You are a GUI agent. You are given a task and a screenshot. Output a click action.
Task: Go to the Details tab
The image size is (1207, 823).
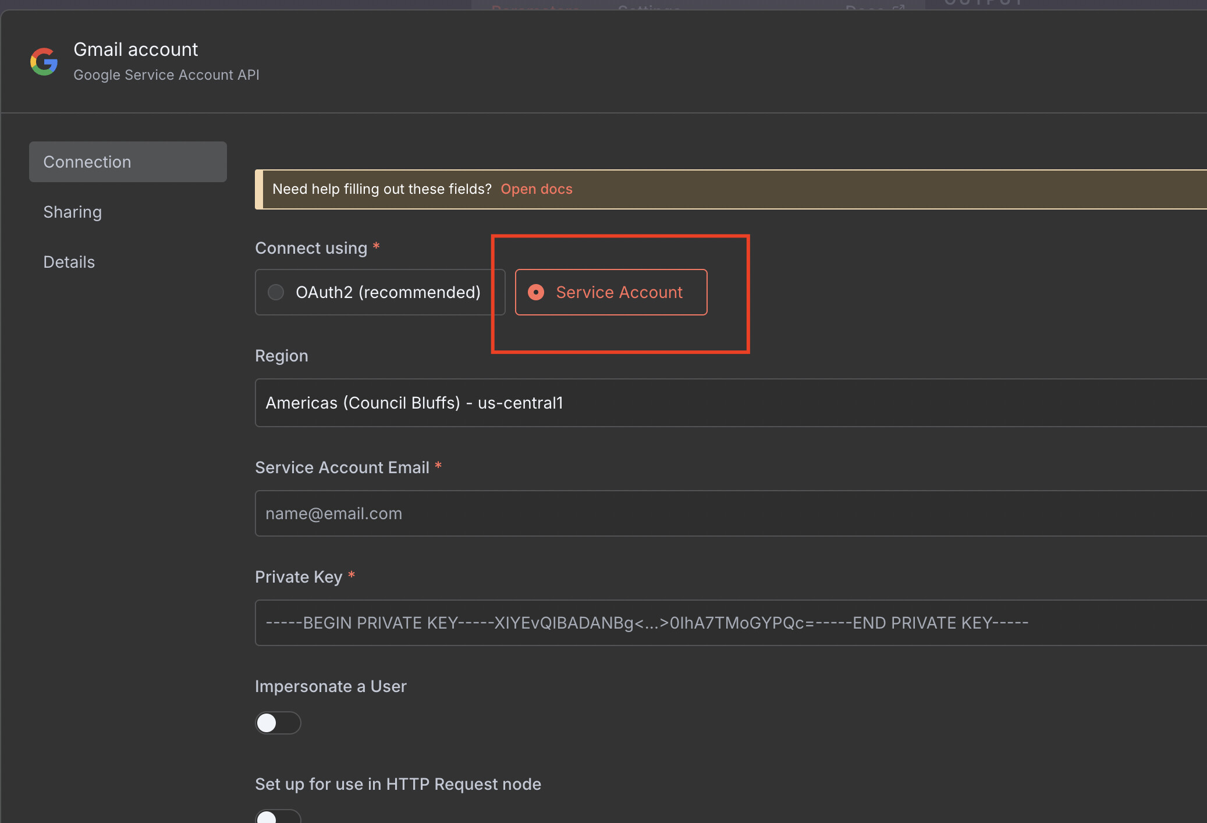point(69,262)
